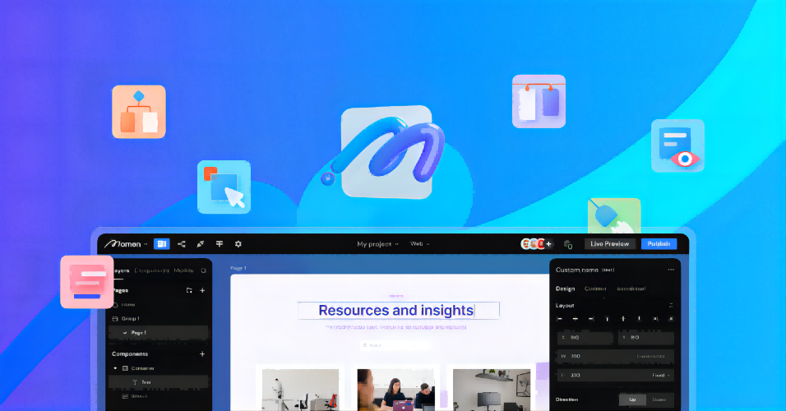
Task: Click the search icon in left panel
Action: pyautogui.click(x=204, y=270)
